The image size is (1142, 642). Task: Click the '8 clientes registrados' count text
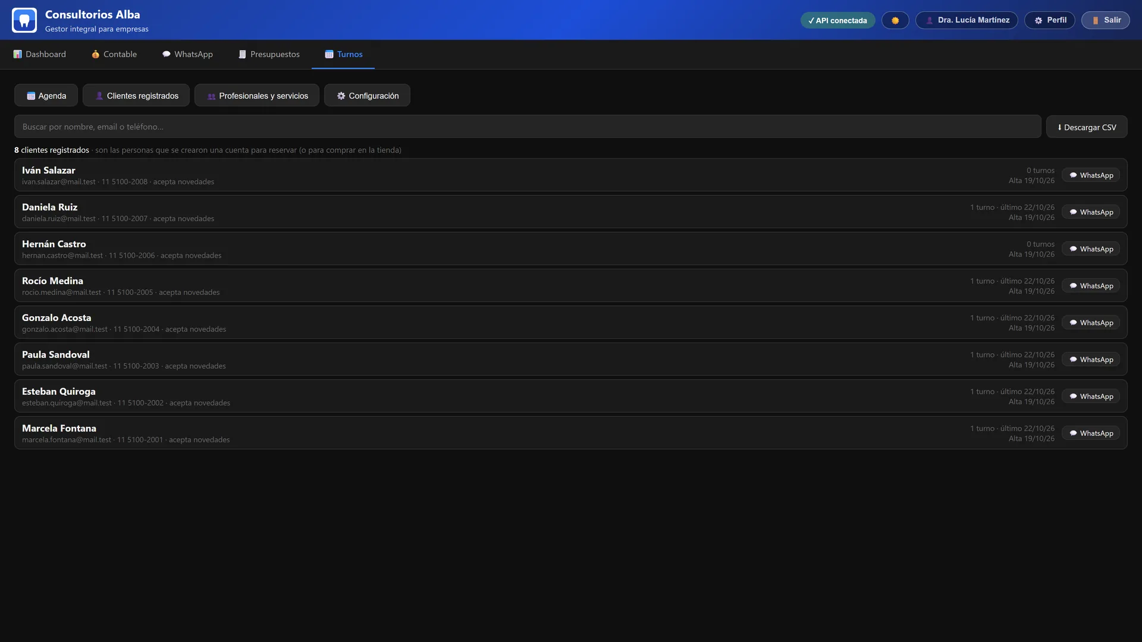pyautogui.click(x=52, y=150)
